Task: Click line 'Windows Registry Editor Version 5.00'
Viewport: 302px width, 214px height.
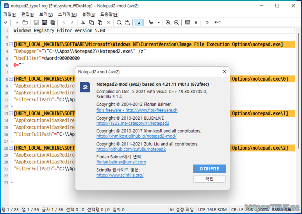Action: [59, 30]
